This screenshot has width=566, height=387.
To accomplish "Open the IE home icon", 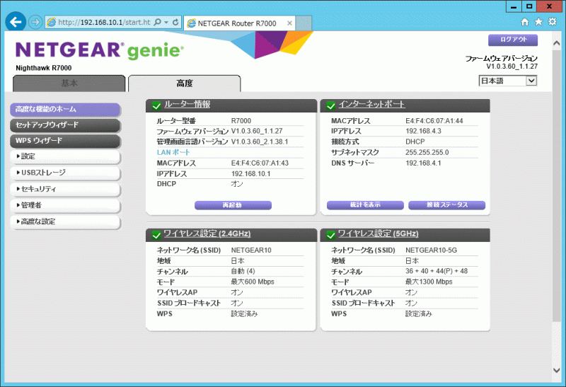I will point(525,22).
